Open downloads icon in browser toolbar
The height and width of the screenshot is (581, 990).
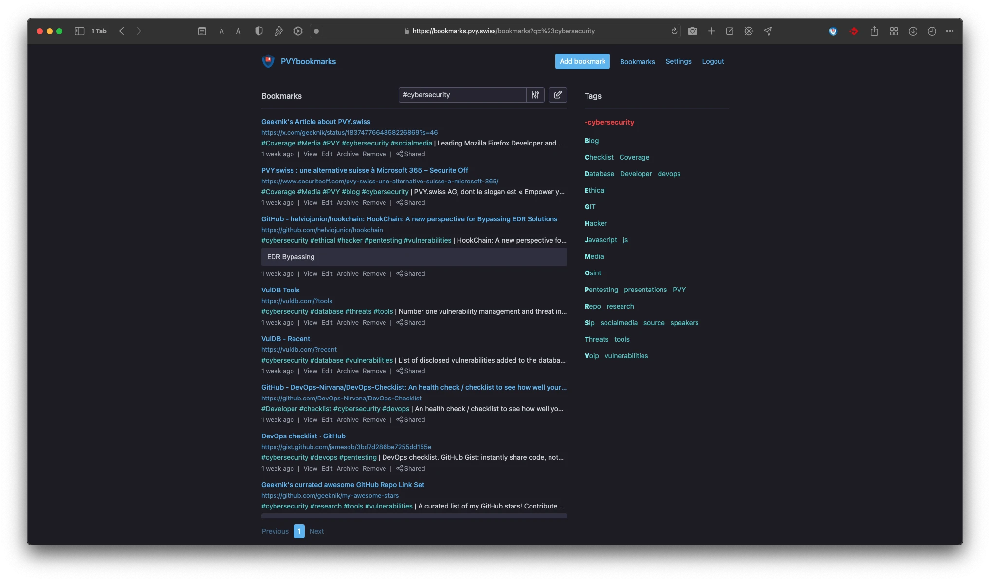point(913,31)
